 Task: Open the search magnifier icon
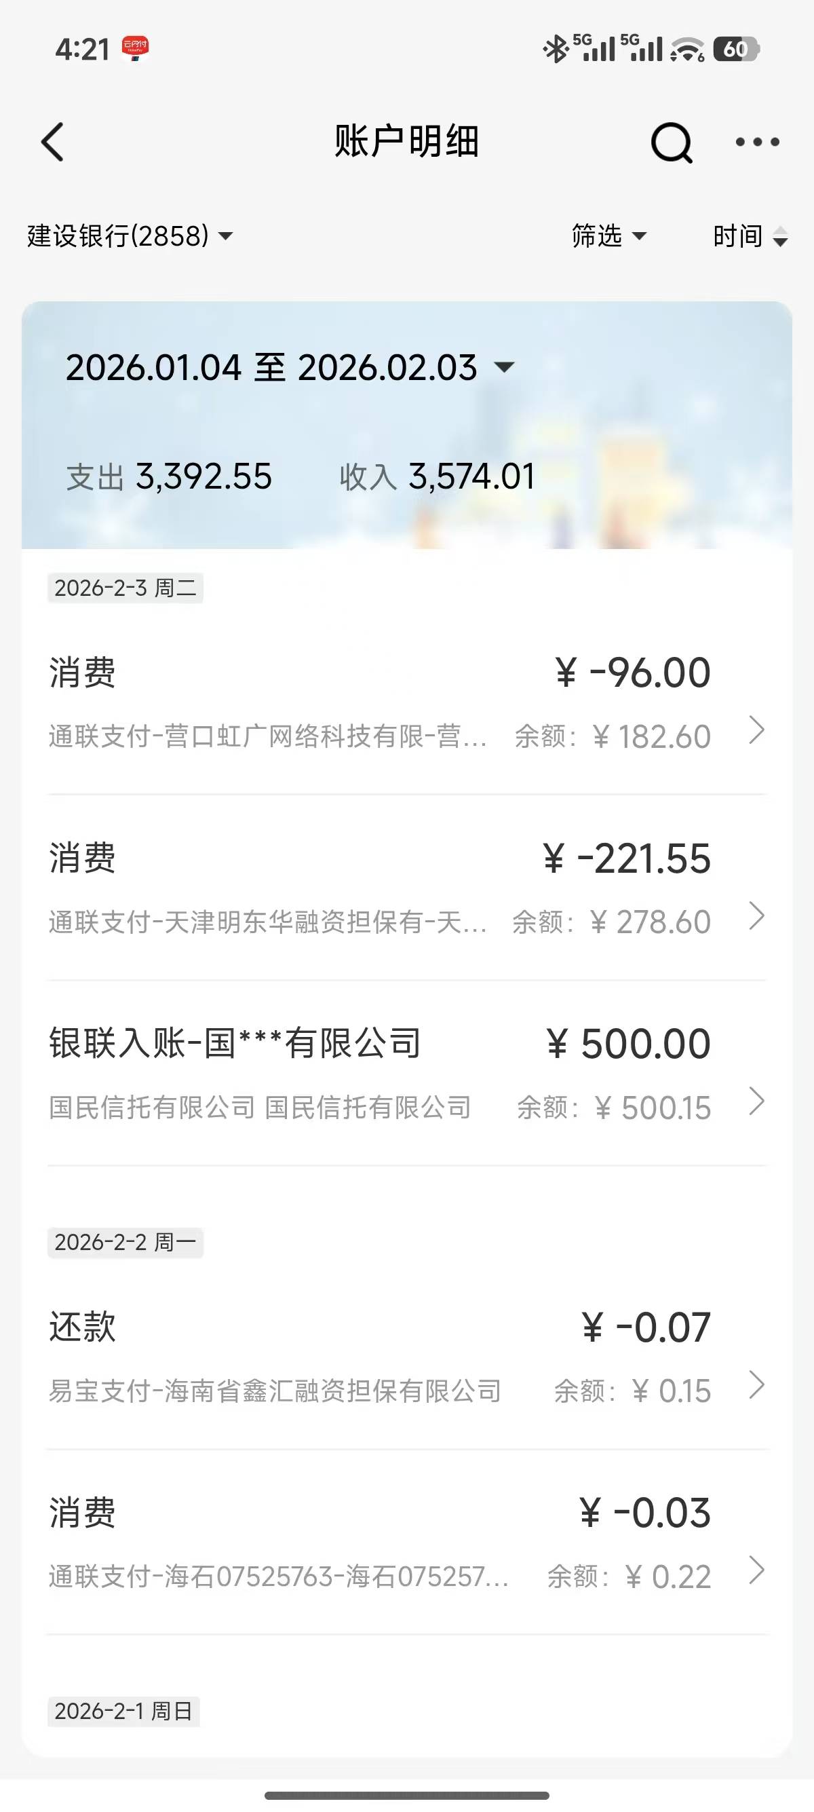click(x=672, y=143)
